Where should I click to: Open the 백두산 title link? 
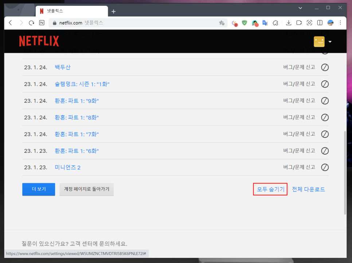tap(63, 67)
